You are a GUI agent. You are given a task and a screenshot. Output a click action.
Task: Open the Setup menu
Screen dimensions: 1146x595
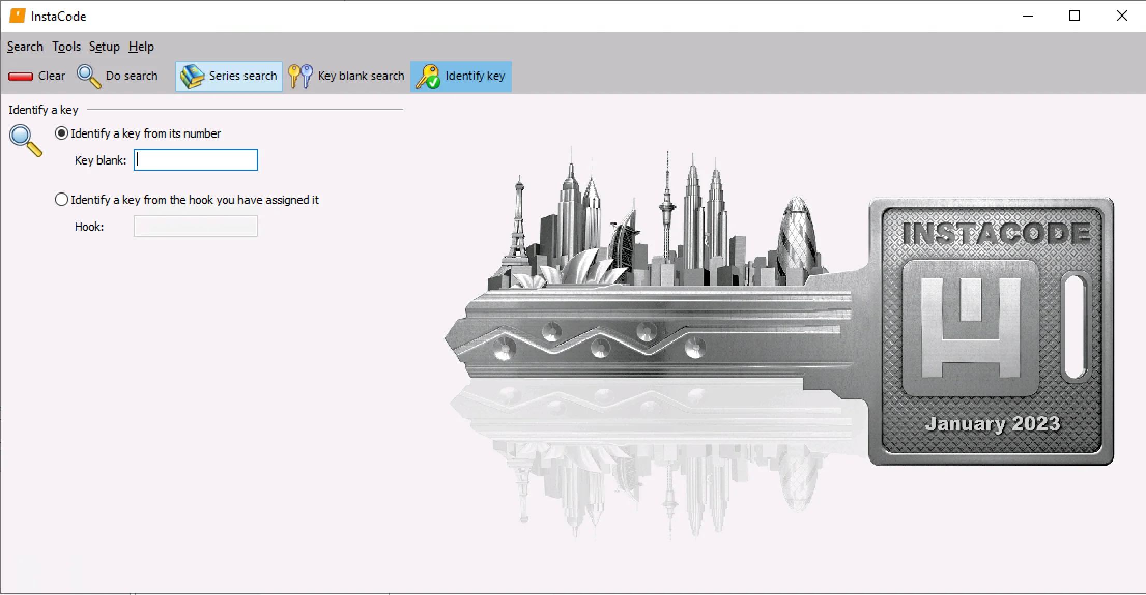tap(104, 47)
